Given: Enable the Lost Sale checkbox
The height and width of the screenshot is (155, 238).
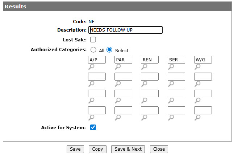Looking at the screenshot, I should (93, 40).
